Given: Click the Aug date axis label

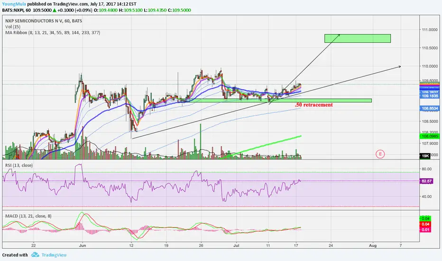Looking at the screenshot, I should (373, 245).
